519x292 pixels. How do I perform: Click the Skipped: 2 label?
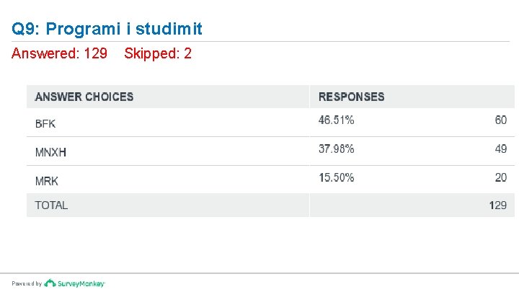[x=158, y=53]
